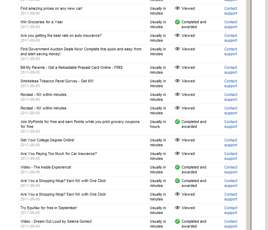Click green checkmark for Win Groceries for a Year
This screenshot has width=268, height=230.
coord(177,22)
